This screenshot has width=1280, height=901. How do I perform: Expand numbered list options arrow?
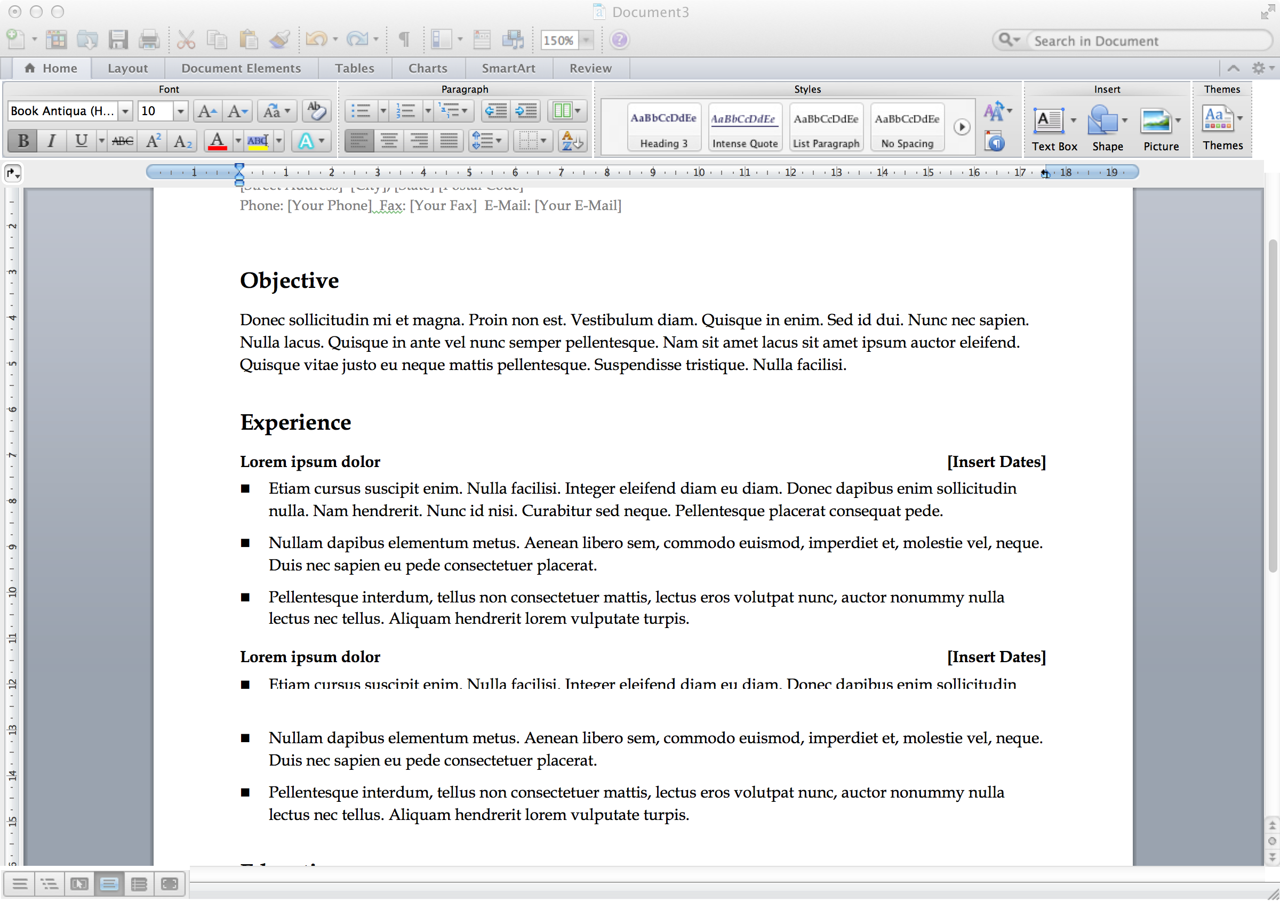click(x=428, y=111)
